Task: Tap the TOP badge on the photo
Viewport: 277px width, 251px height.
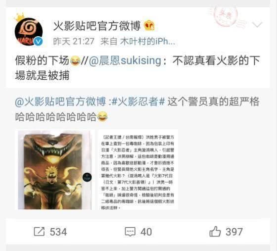Action: point(87,177)
